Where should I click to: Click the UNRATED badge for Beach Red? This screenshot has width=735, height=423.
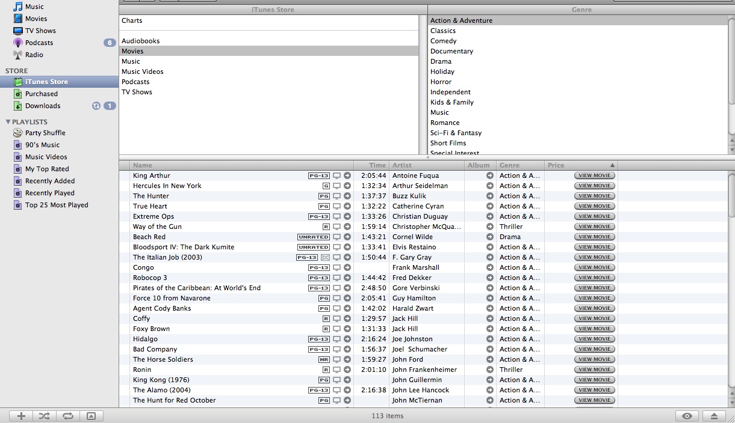coord(314,237)
